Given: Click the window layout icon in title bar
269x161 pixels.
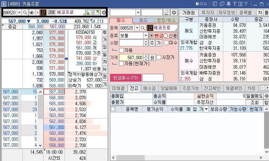Looking at the screenshot, I should pyautogui.click(x=215, y=4).
